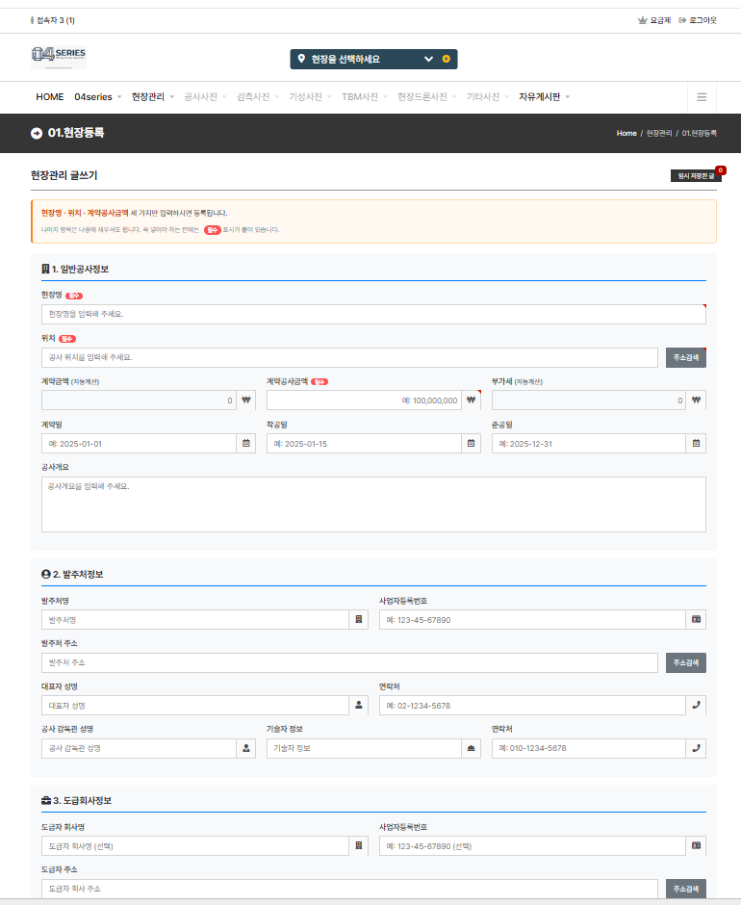The height and width of the screenshot is (905, 741).
Task: Click building icon beside 도급자 회사명 field
Action: [358, 845]
